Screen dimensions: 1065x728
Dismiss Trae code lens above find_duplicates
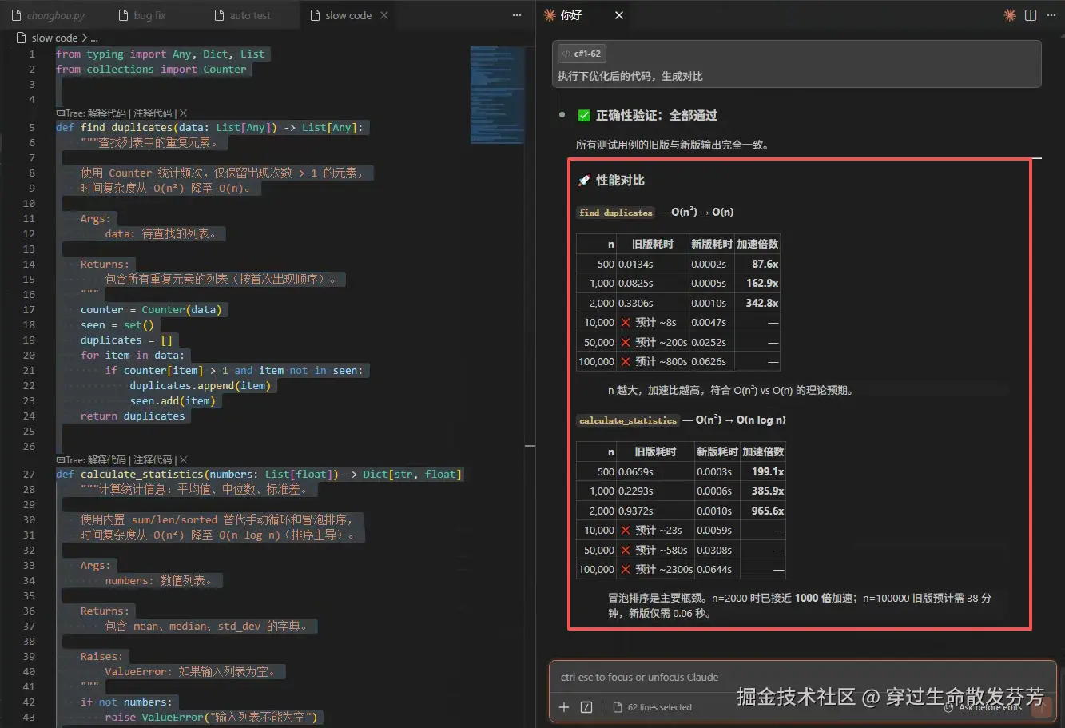coord(184,113)
